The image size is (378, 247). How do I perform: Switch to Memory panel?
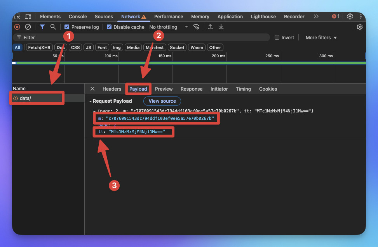tap(200, 16)
